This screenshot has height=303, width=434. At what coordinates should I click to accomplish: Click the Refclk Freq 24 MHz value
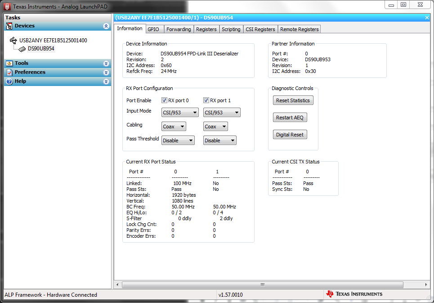click(169, 71)
